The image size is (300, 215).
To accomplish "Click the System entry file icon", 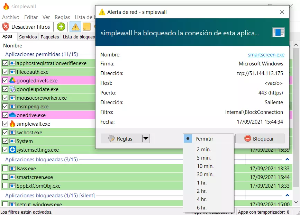I will tap(12, 141).
